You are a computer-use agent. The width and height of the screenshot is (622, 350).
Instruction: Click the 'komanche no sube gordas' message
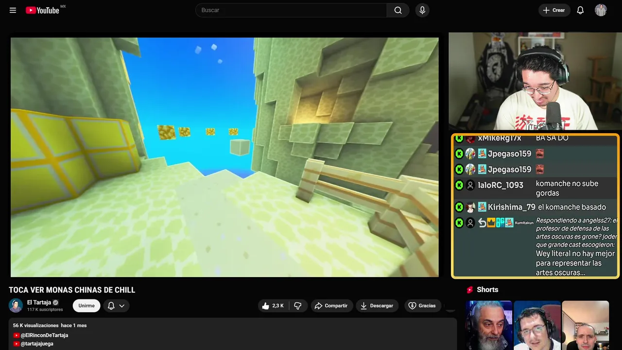(x=567, y=188)
